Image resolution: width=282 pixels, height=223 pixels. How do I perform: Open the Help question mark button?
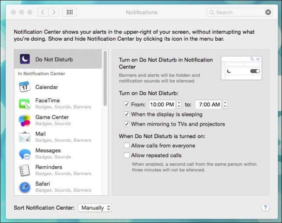click(x=266, y=207)
